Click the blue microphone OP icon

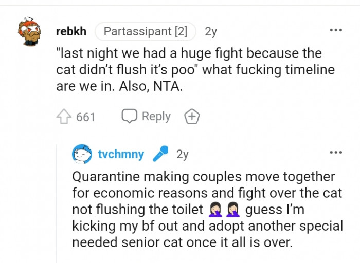click(160, 154)
